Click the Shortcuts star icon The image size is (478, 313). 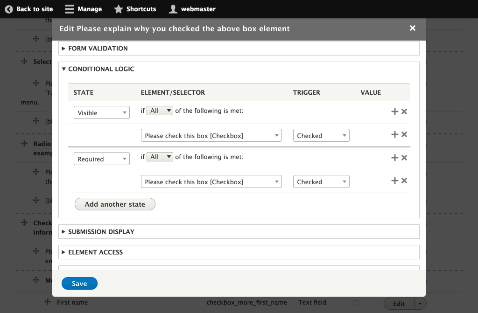[118, 9]
